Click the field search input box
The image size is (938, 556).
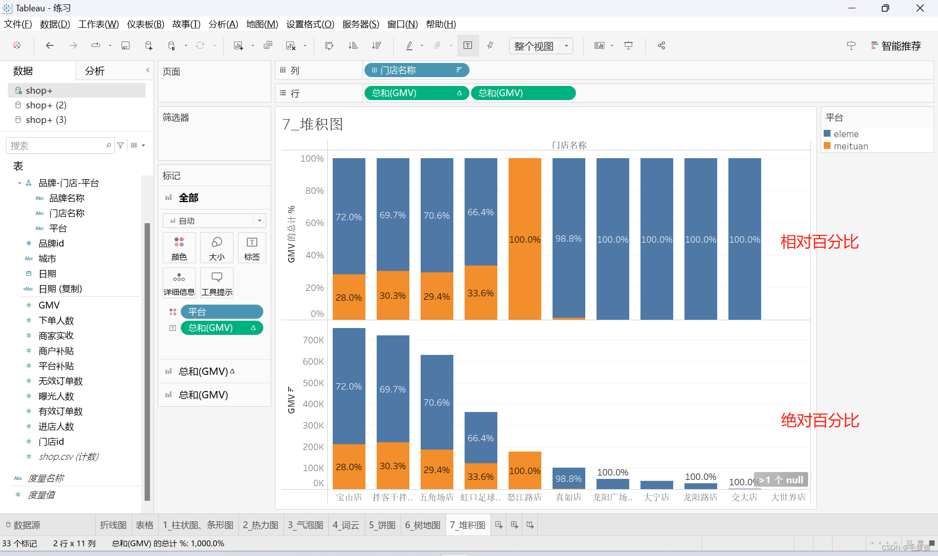[x=61, y=145]
